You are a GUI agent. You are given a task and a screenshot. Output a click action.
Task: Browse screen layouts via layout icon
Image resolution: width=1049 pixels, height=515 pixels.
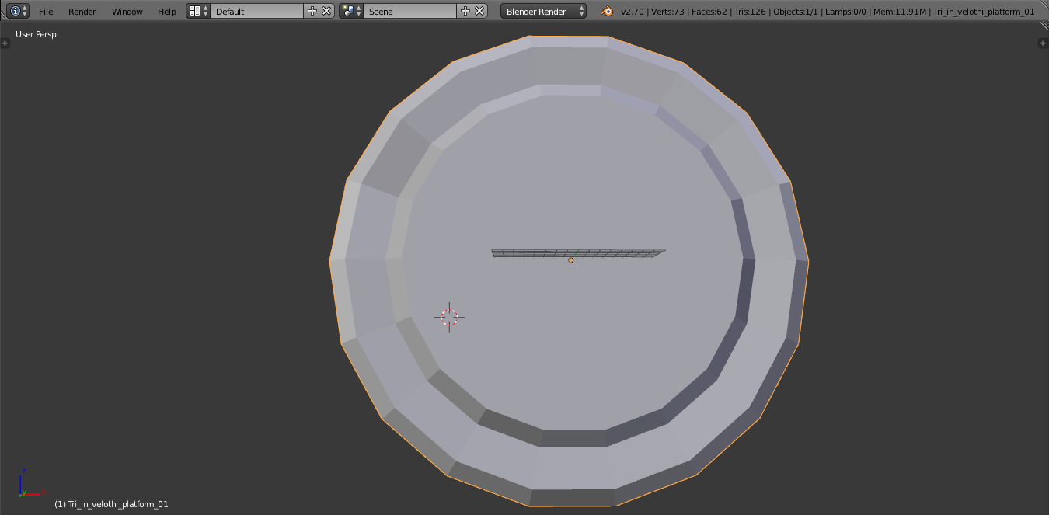(198, 11)
